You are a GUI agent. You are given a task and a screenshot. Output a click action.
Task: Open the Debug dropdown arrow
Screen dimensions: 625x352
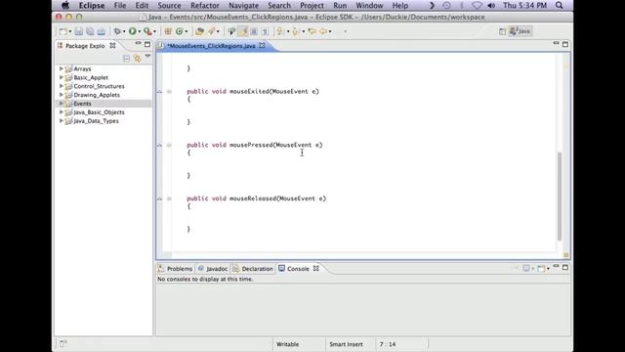tap(124, 31)
